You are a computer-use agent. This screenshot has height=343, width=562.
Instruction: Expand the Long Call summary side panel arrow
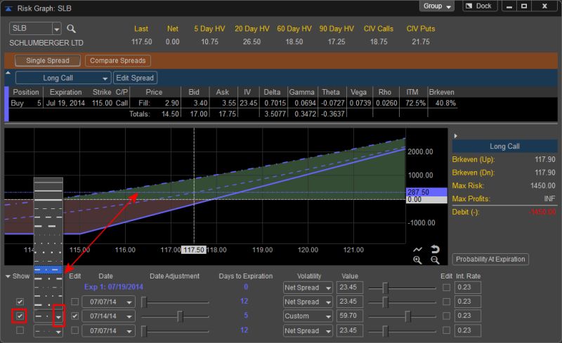click(455, 135)
